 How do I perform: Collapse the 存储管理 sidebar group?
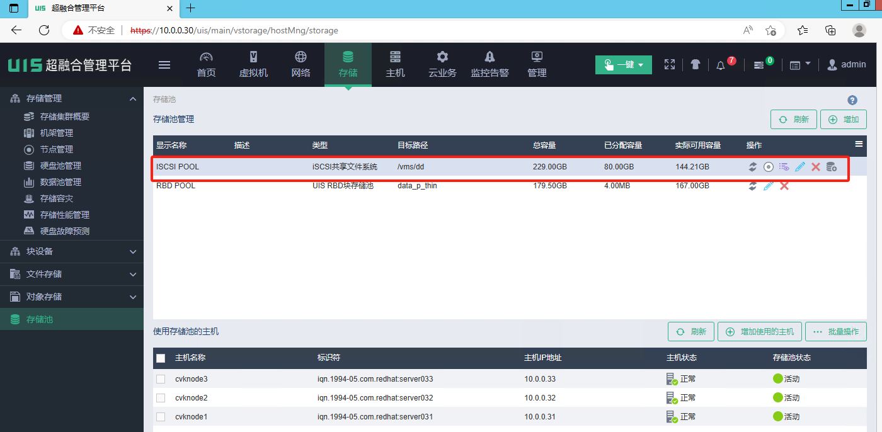click(x=132, y=99)
